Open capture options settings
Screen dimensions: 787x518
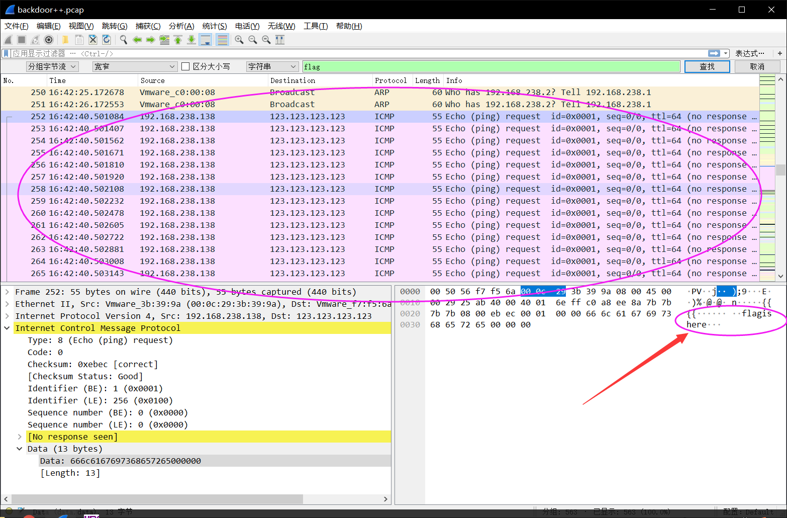tap(48, 40)
